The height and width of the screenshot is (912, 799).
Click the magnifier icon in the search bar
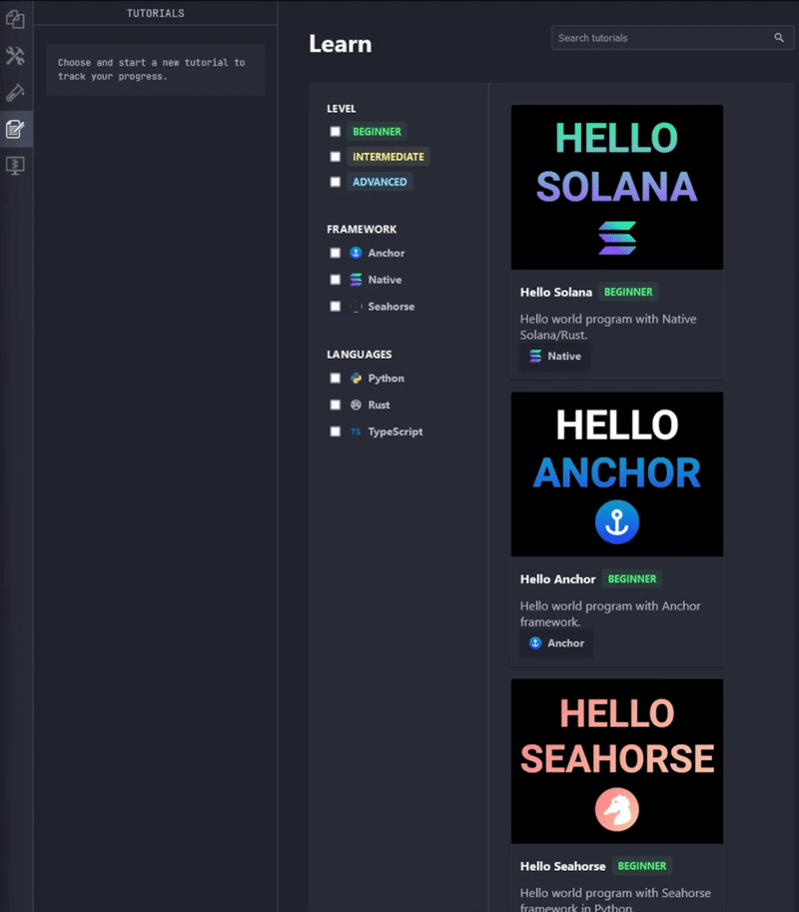coord(779,37)
